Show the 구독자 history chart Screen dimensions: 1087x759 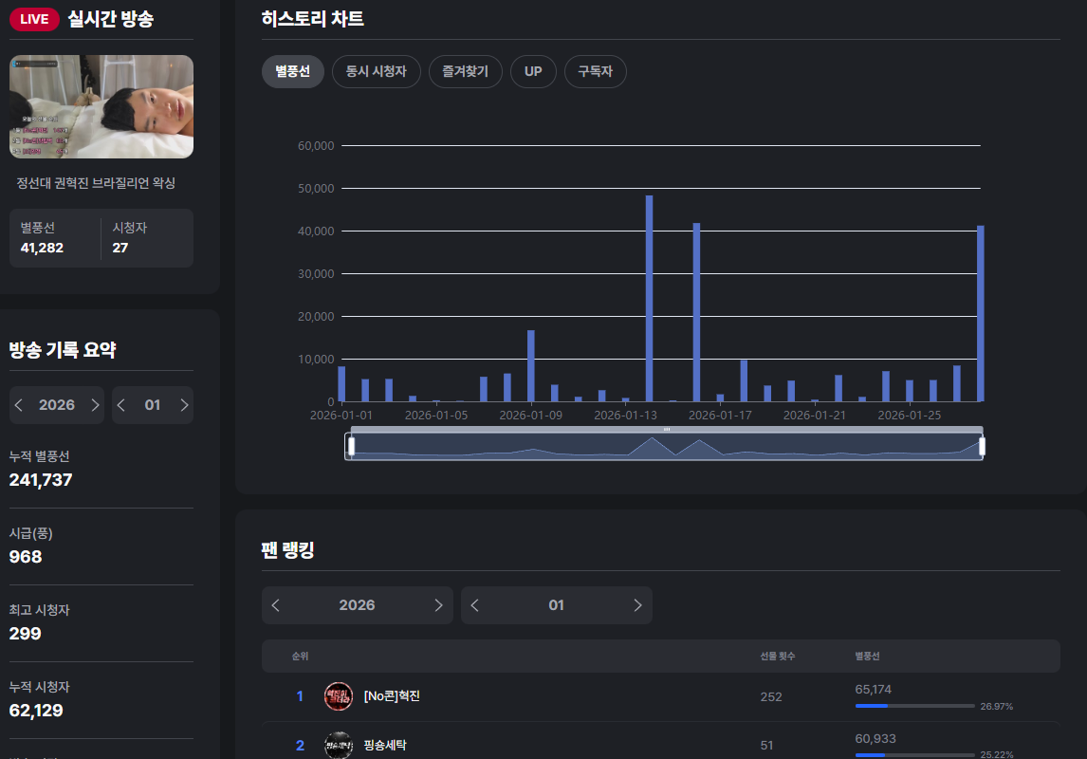coord(595,71)
